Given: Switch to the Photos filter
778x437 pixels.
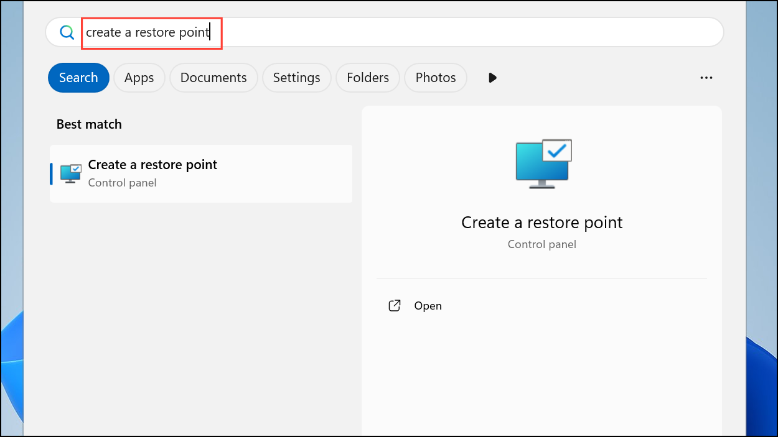Looking at the screenshot, I should click(436, 78).
